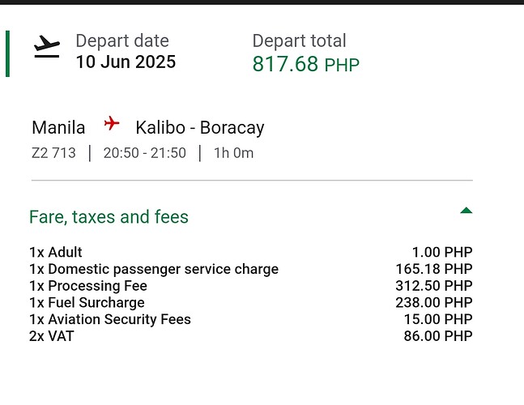Image resolution: width=524 pixels, height=405 pixels.
Task: Click the Depart total 817.68 PHP amount
Action: pos(306,64)
